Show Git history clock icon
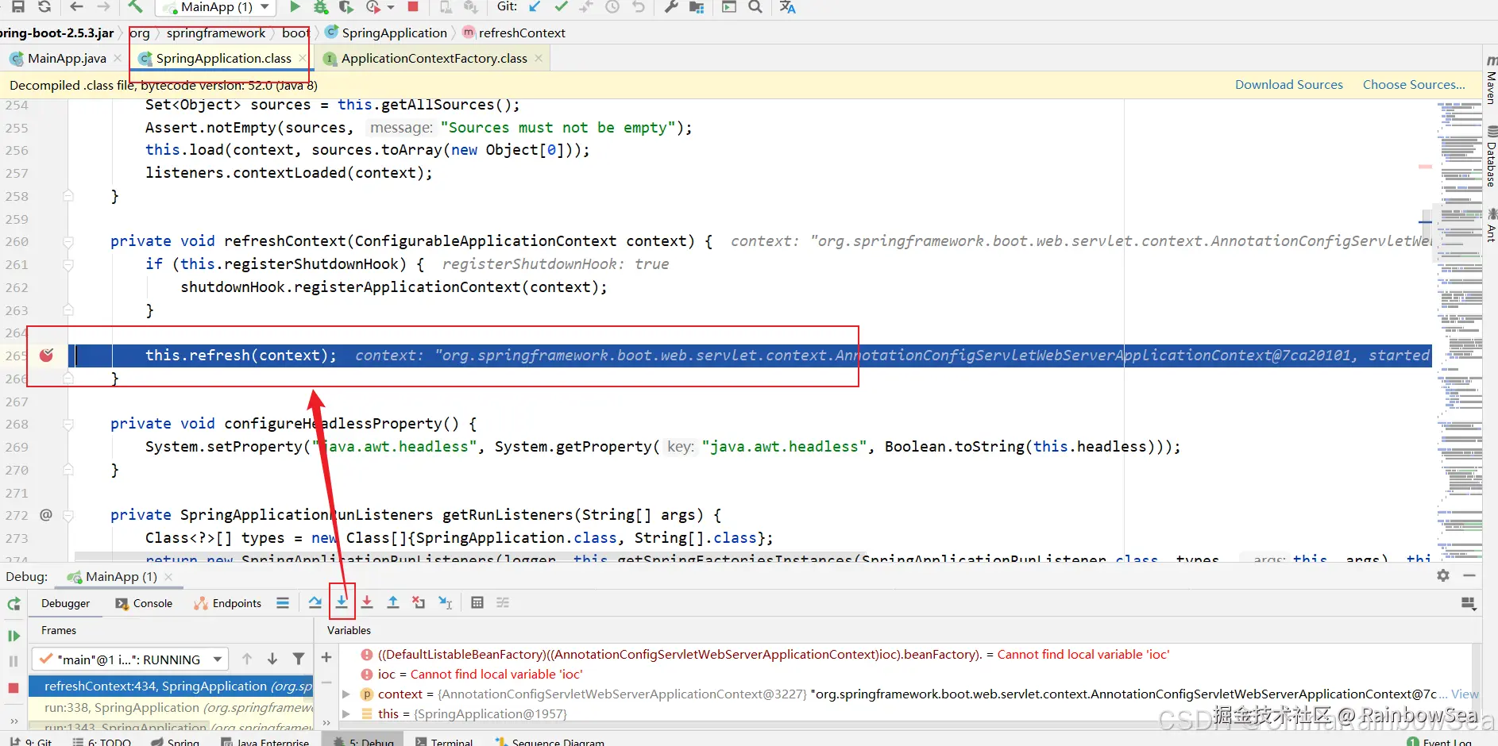This screenshot has width=1498, height=746. (x=612, y=7)
